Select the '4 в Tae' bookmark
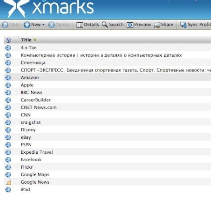The image size is (211, 206). [107, 48]
